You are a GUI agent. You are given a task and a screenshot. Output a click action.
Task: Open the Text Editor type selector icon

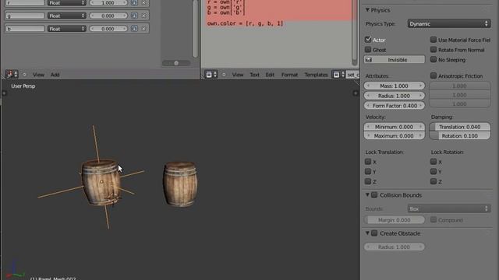coord(211,75)
